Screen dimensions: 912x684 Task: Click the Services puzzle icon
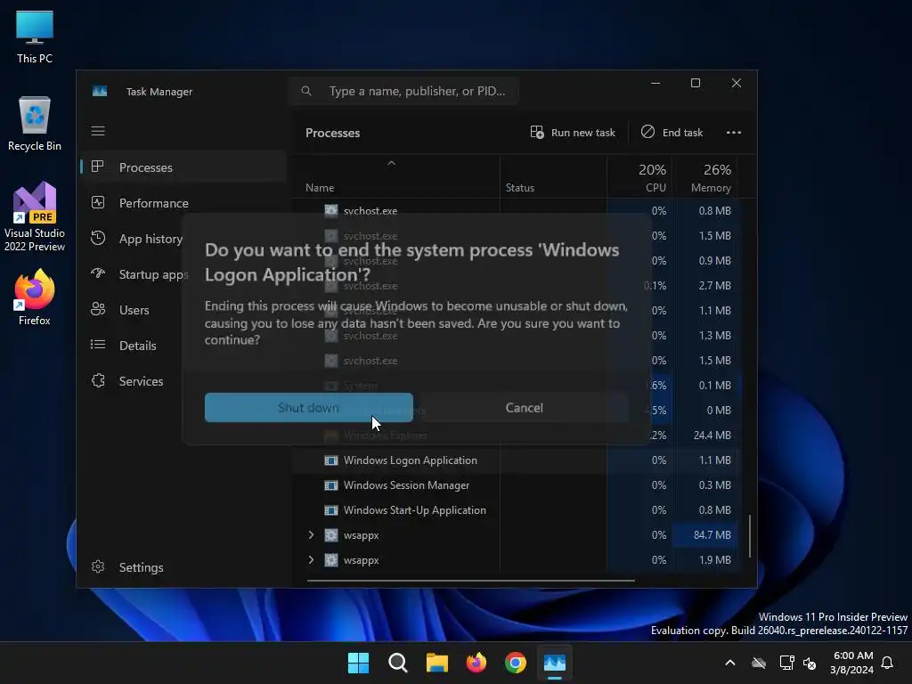point(98,380)
